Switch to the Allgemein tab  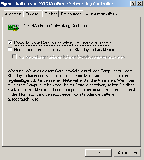pyautogui.click(x=13, y=14)
